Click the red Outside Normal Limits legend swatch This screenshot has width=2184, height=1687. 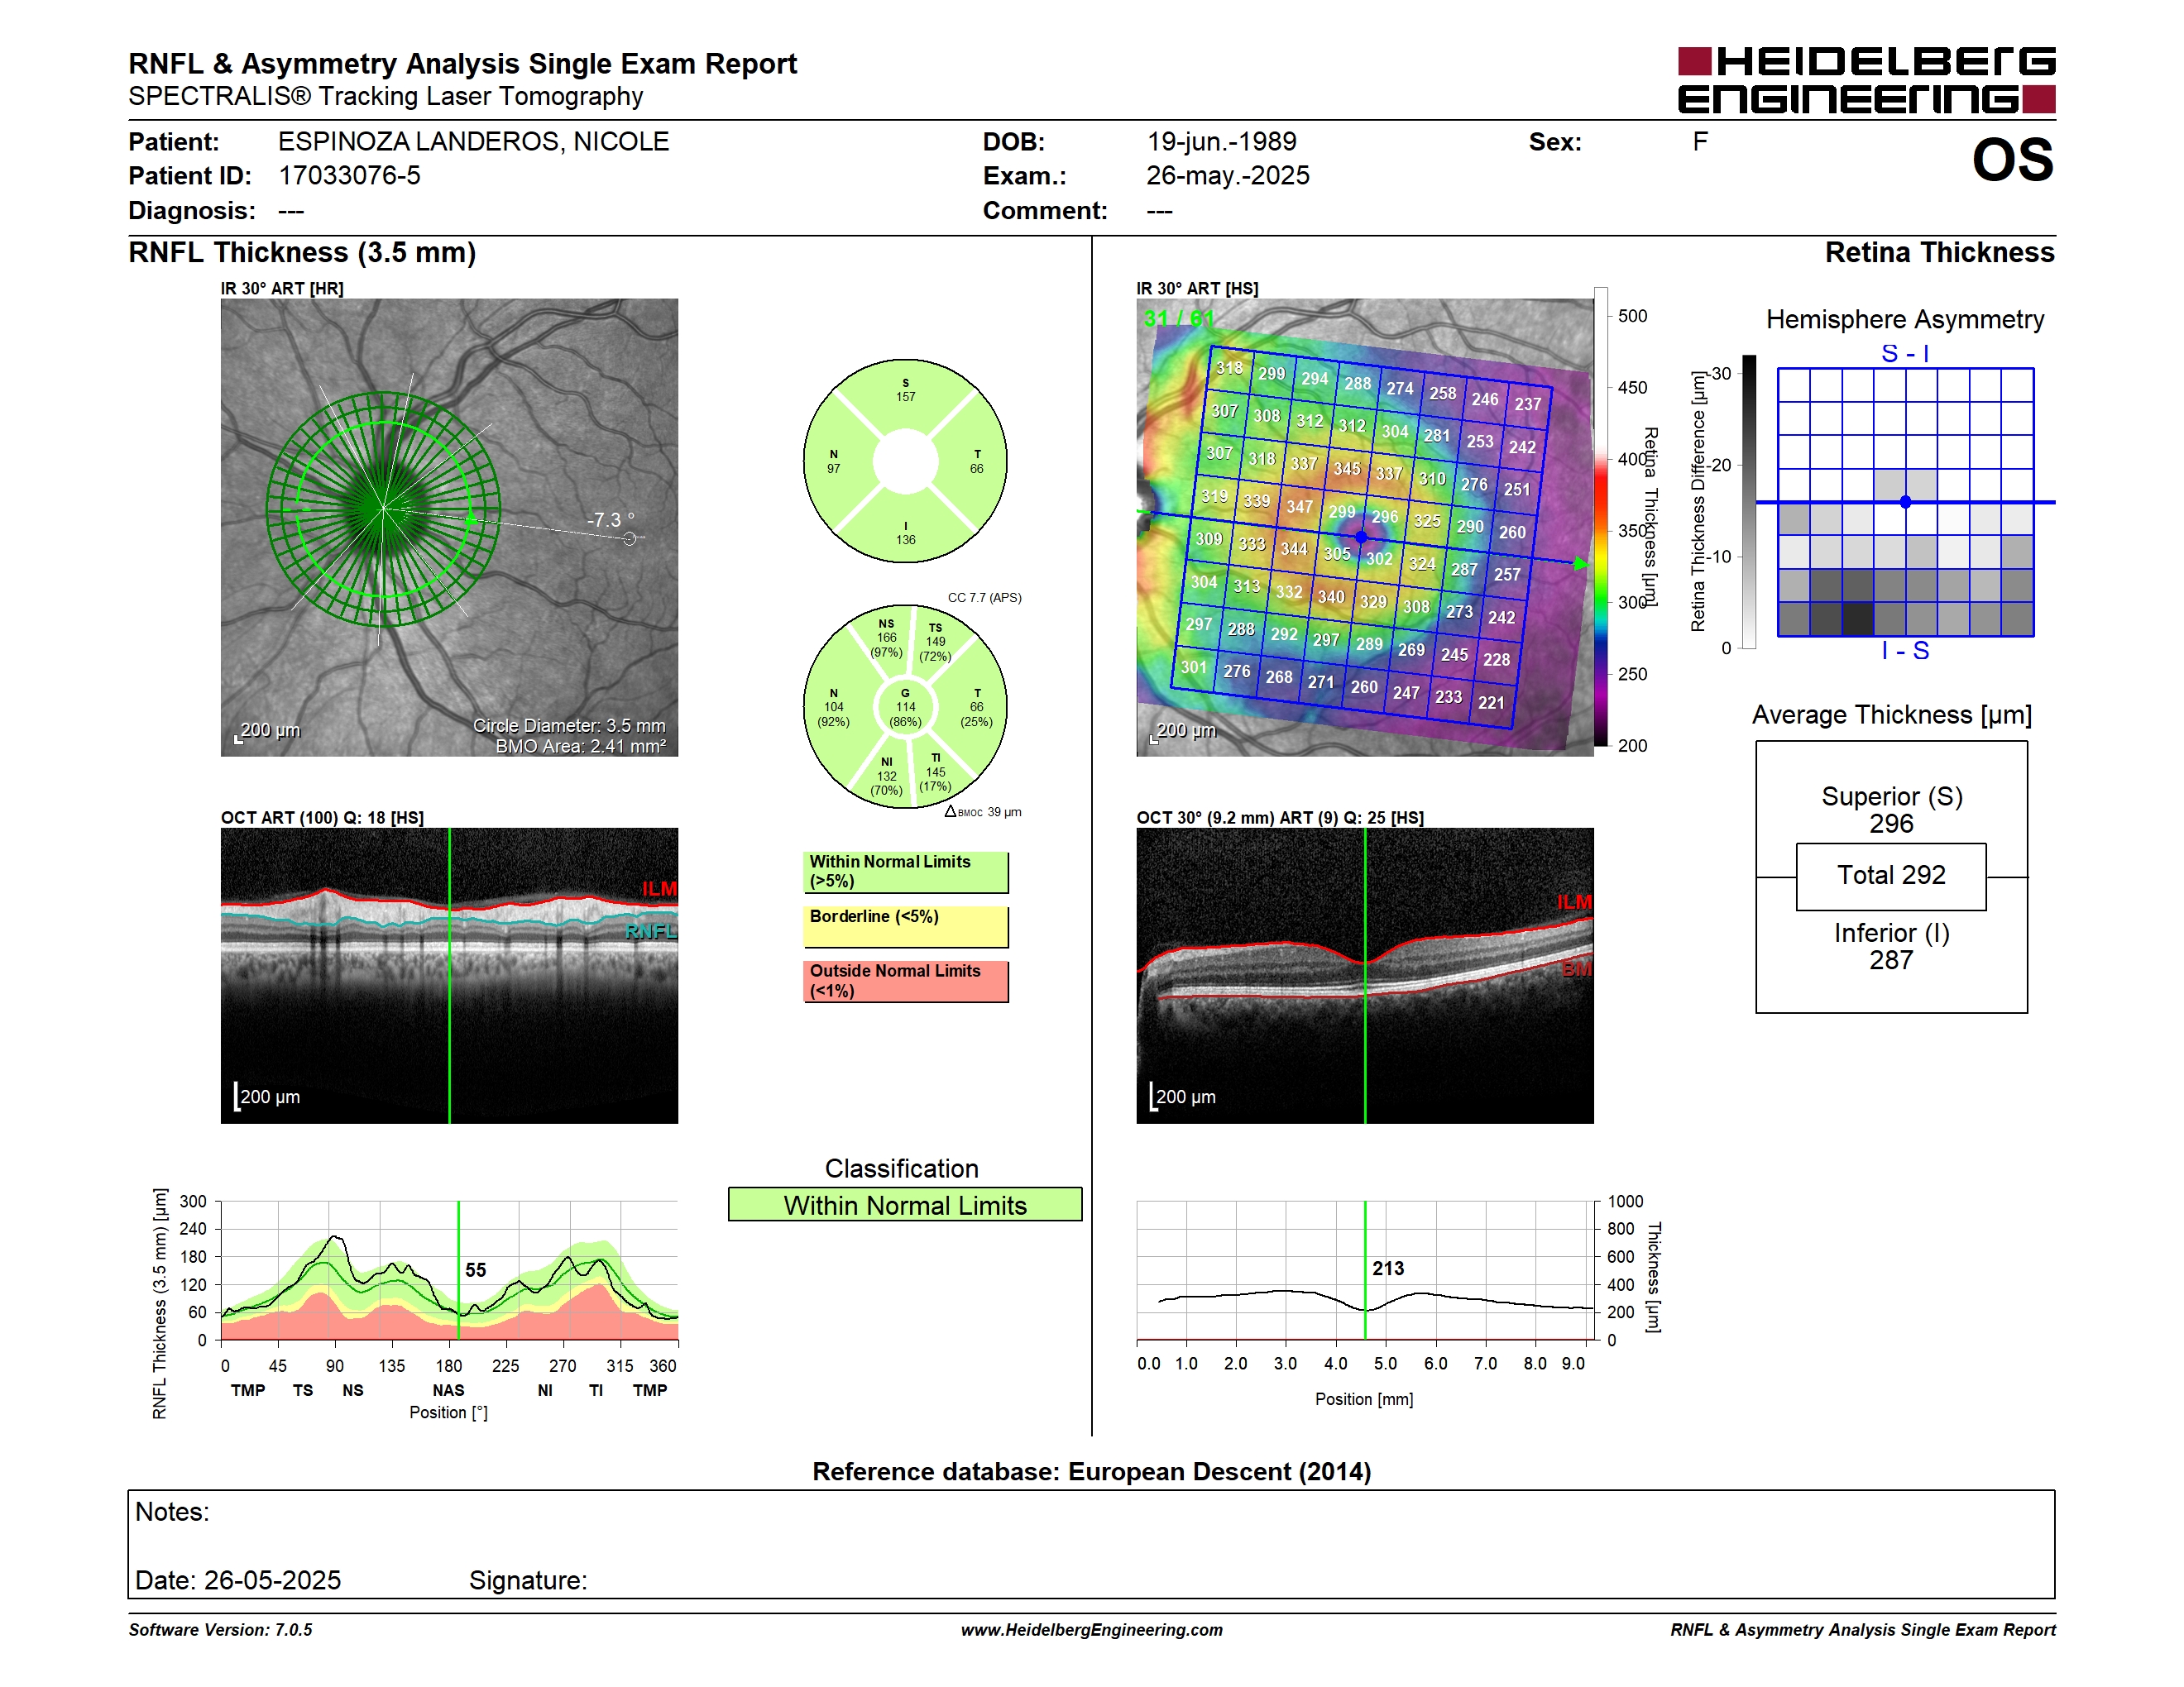[x=905, y=982]
